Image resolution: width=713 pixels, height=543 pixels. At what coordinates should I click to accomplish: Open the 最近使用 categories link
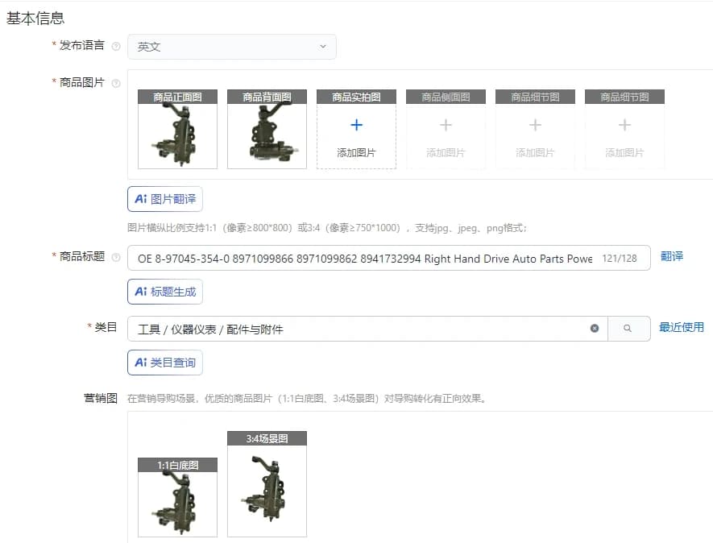(681, 327)
